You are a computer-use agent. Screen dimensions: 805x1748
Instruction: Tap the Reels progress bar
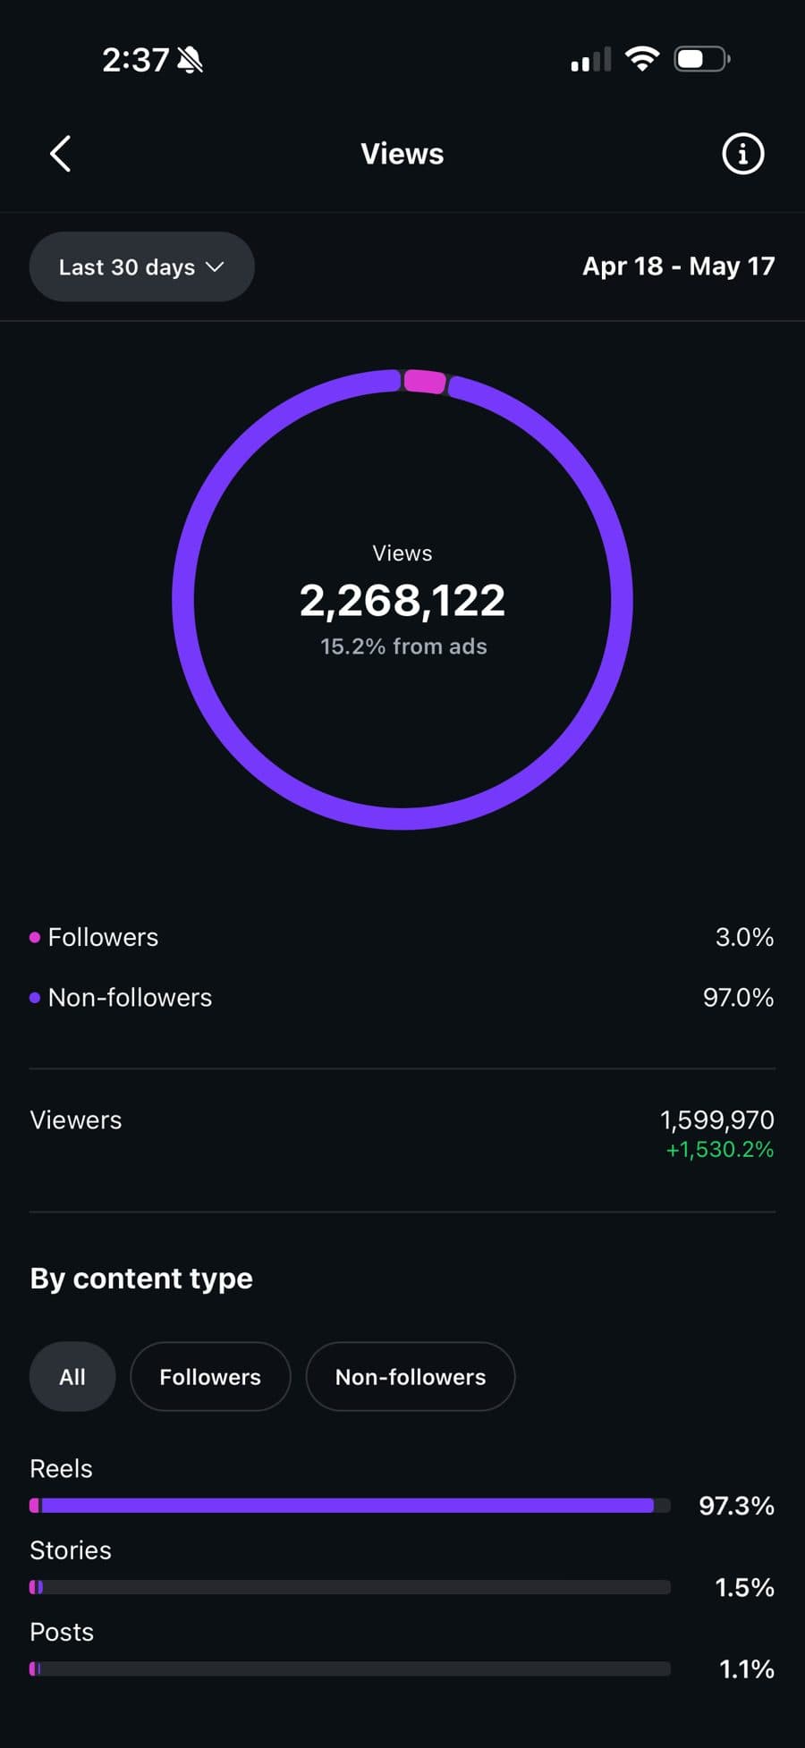350,1506
